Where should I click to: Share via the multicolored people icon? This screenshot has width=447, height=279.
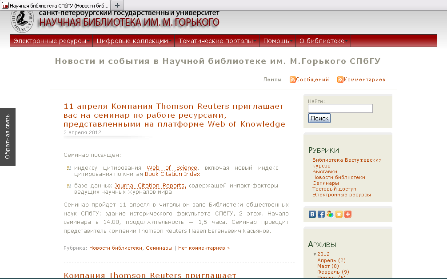click(330, 214)
